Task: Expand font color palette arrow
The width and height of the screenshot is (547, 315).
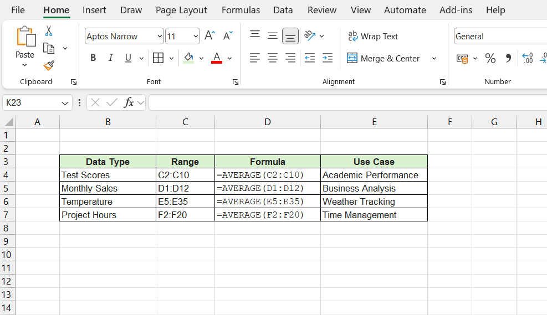Action: point(229,58)
